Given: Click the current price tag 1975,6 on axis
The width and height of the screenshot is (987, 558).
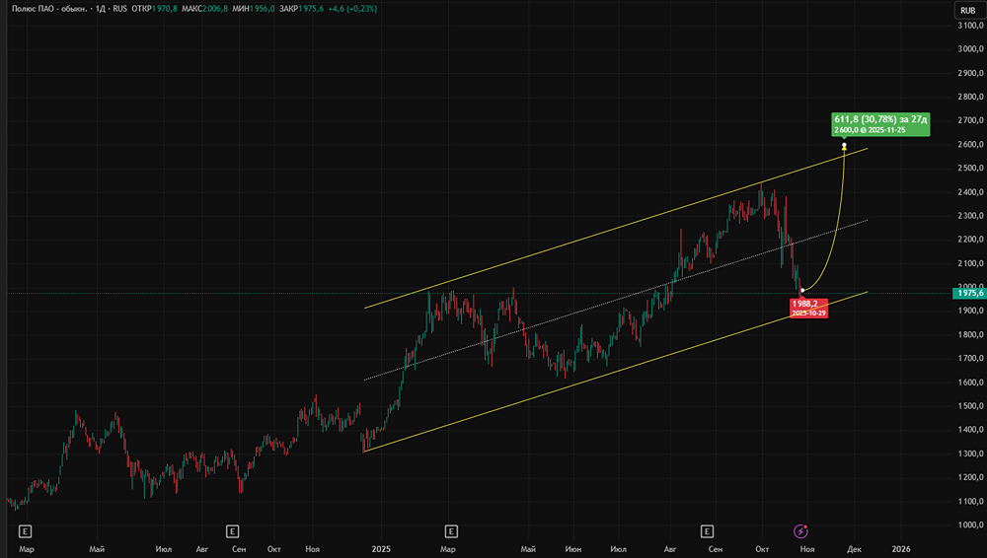Looking at the screenshot, I should point(970,293).
